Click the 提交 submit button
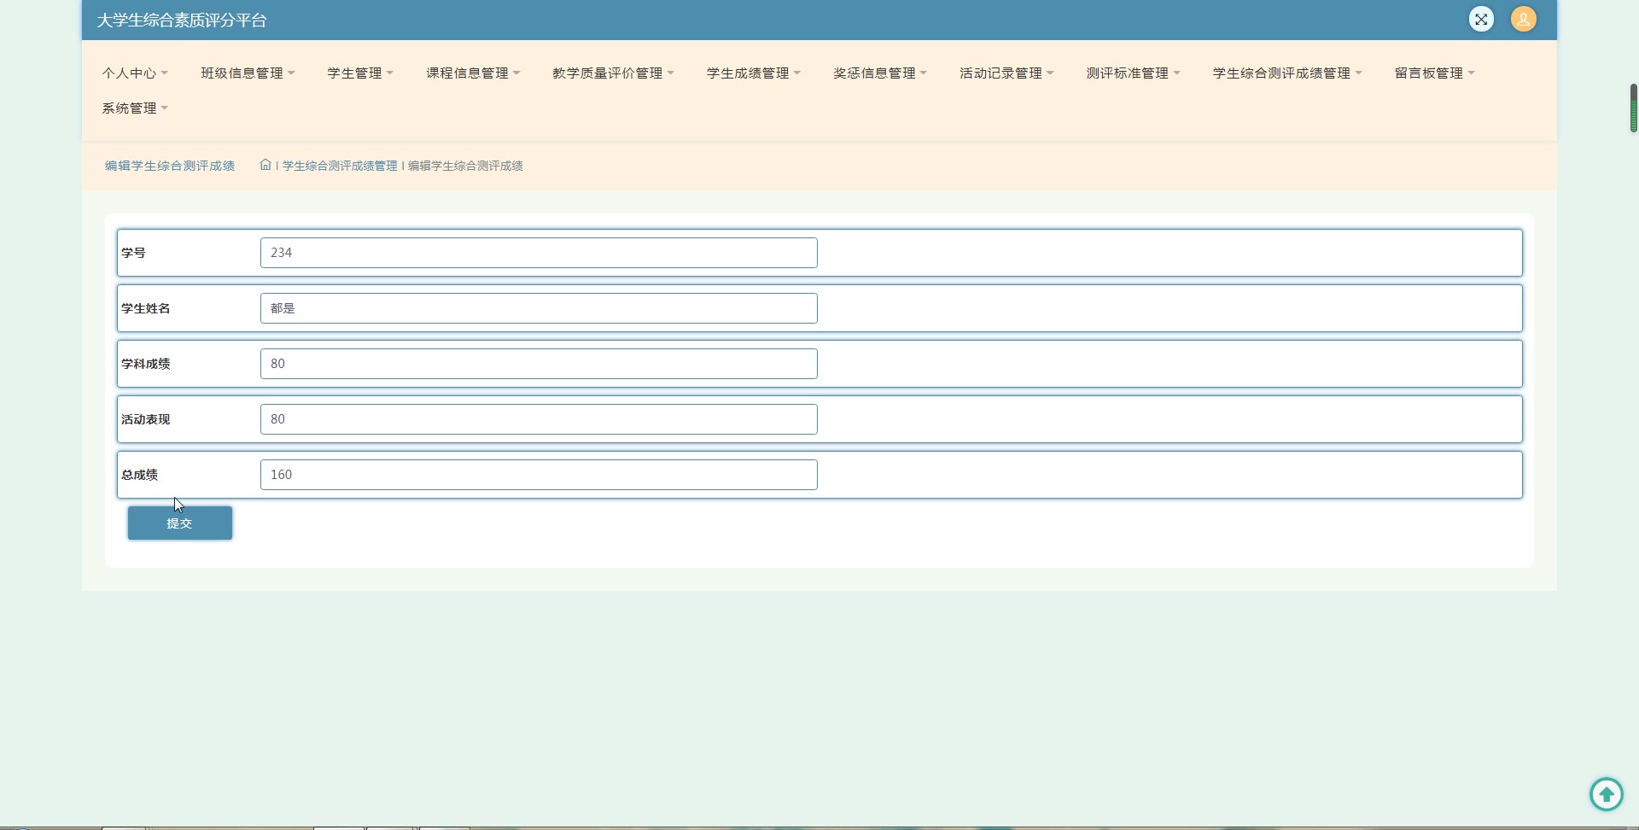 pyautogui.click(x=180, y=523)
